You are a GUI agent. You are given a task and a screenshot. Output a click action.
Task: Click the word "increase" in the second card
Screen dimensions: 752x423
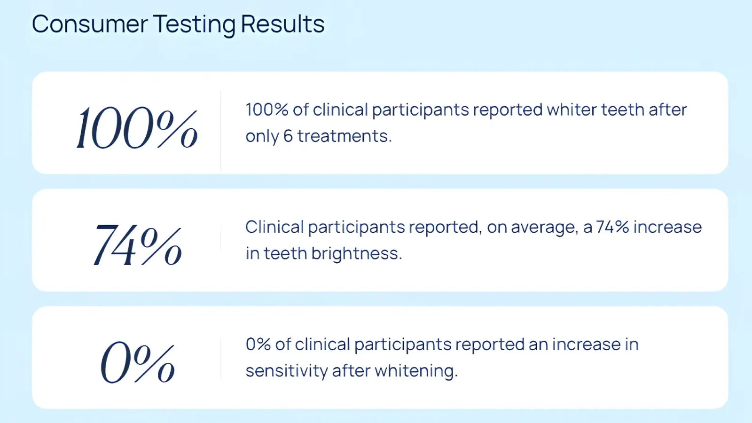(x=667, y=227)
